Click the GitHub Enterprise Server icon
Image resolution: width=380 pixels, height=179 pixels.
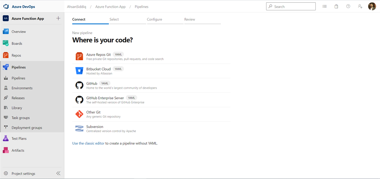click(79, 100)
